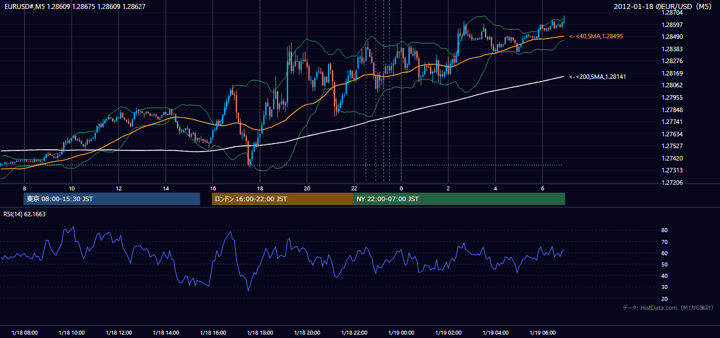Click hour label 4 under price chart

click(x=495, y=188)
